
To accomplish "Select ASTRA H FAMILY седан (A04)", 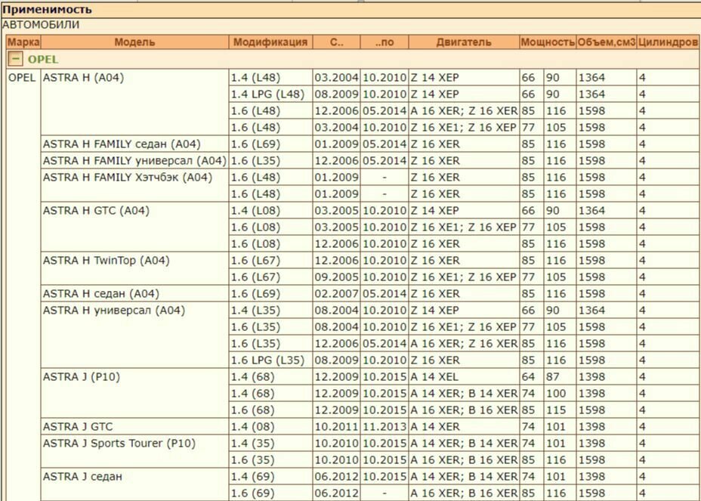I will pos(134,144).
